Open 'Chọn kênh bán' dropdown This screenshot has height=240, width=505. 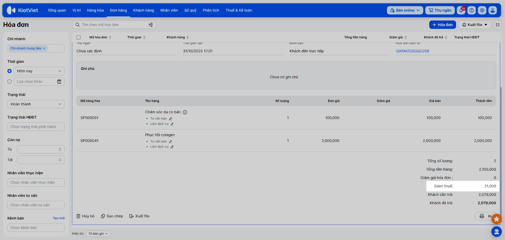[x=36, y=228]
